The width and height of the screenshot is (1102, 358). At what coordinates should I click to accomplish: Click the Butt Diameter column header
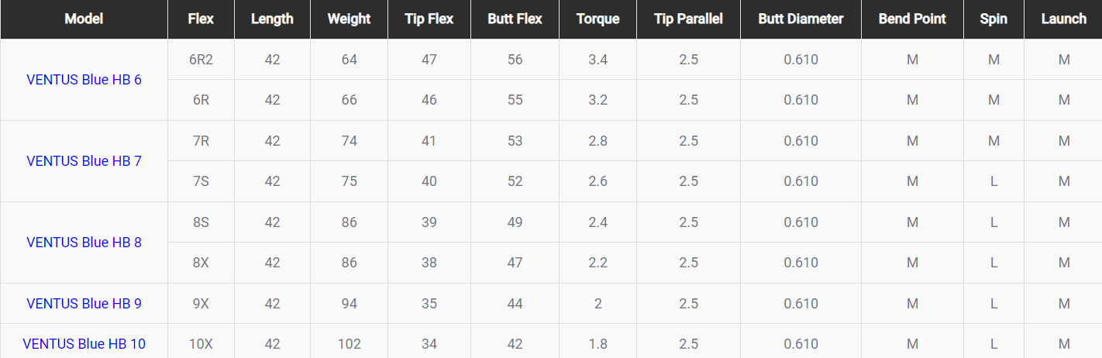coord(801,19)
